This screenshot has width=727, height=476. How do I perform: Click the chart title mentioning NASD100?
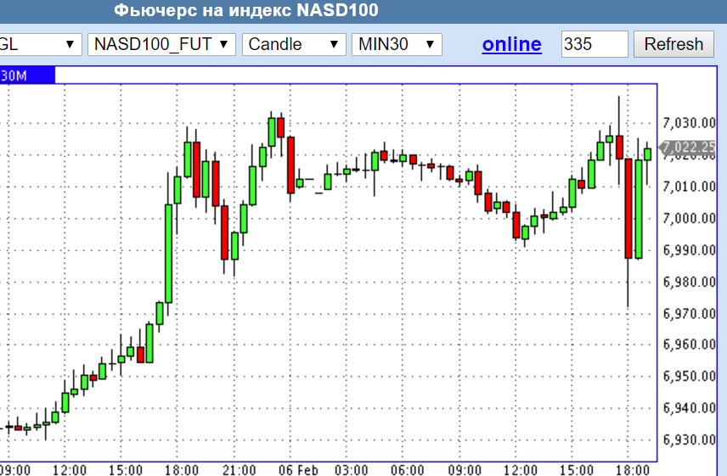(x=245, y=11)
